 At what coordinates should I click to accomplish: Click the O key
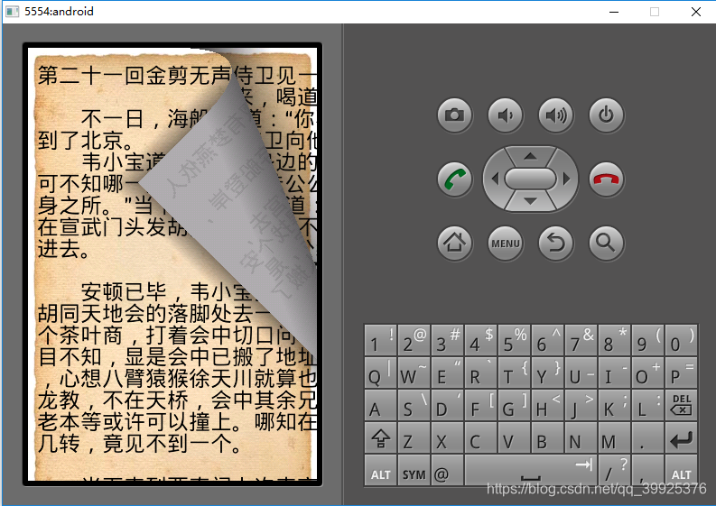[648, 373]
